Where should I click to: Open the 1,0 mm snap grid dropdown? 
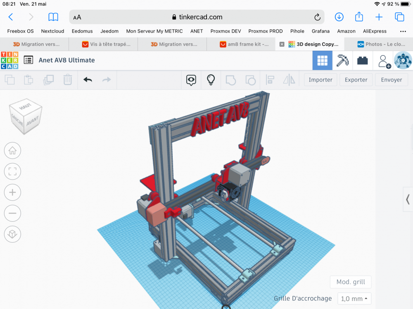[x=354, y=299]
